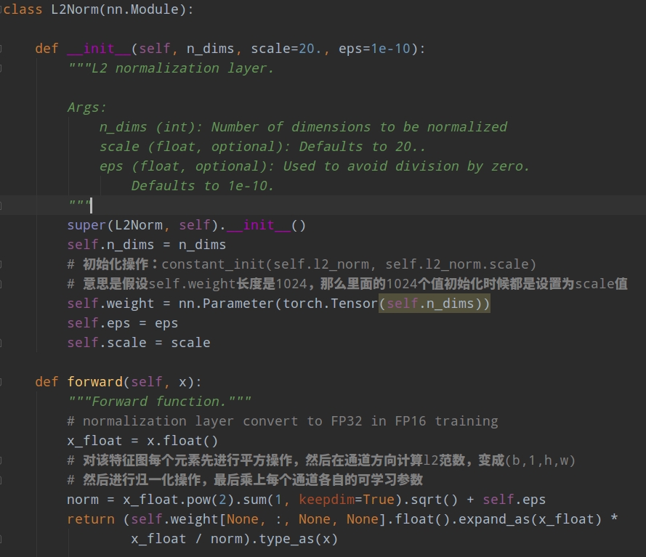
Task: Click the return keyword in forward
Action: point(91,519)
